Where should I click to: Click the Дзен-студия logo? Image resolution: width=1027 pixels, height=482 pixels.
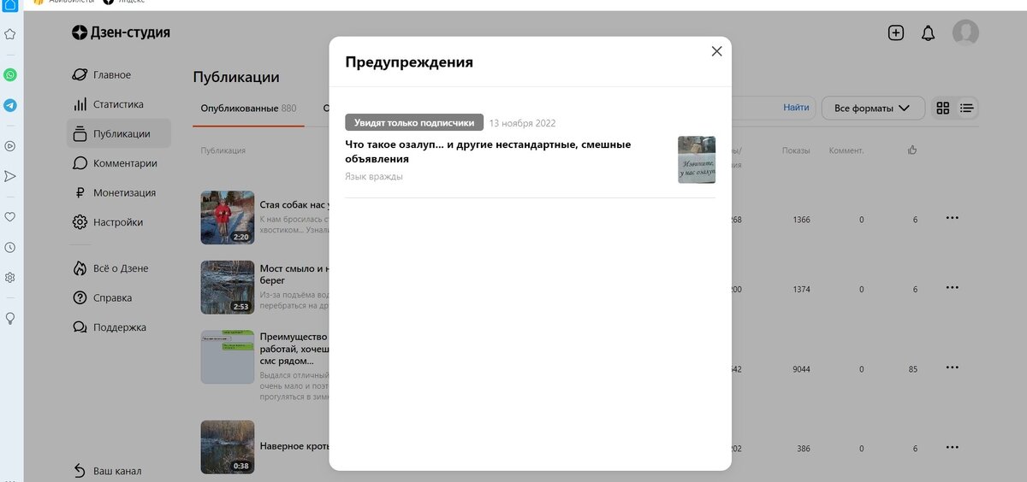tap(121, 32)
